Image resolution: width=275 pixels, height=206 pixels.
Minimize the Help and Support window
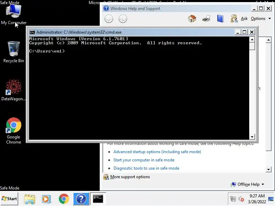[254, 8]
